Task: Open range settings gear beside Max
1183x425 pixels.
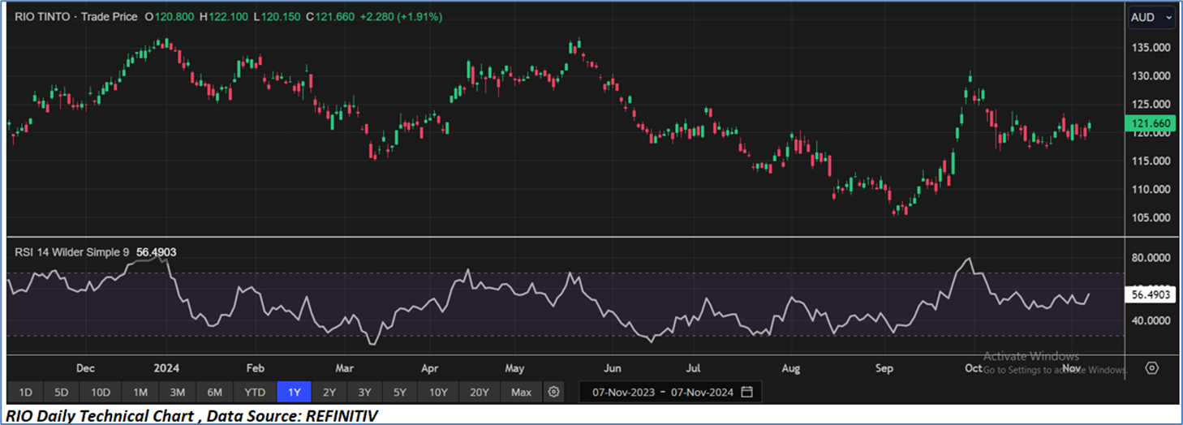Action: click(553, 393)
